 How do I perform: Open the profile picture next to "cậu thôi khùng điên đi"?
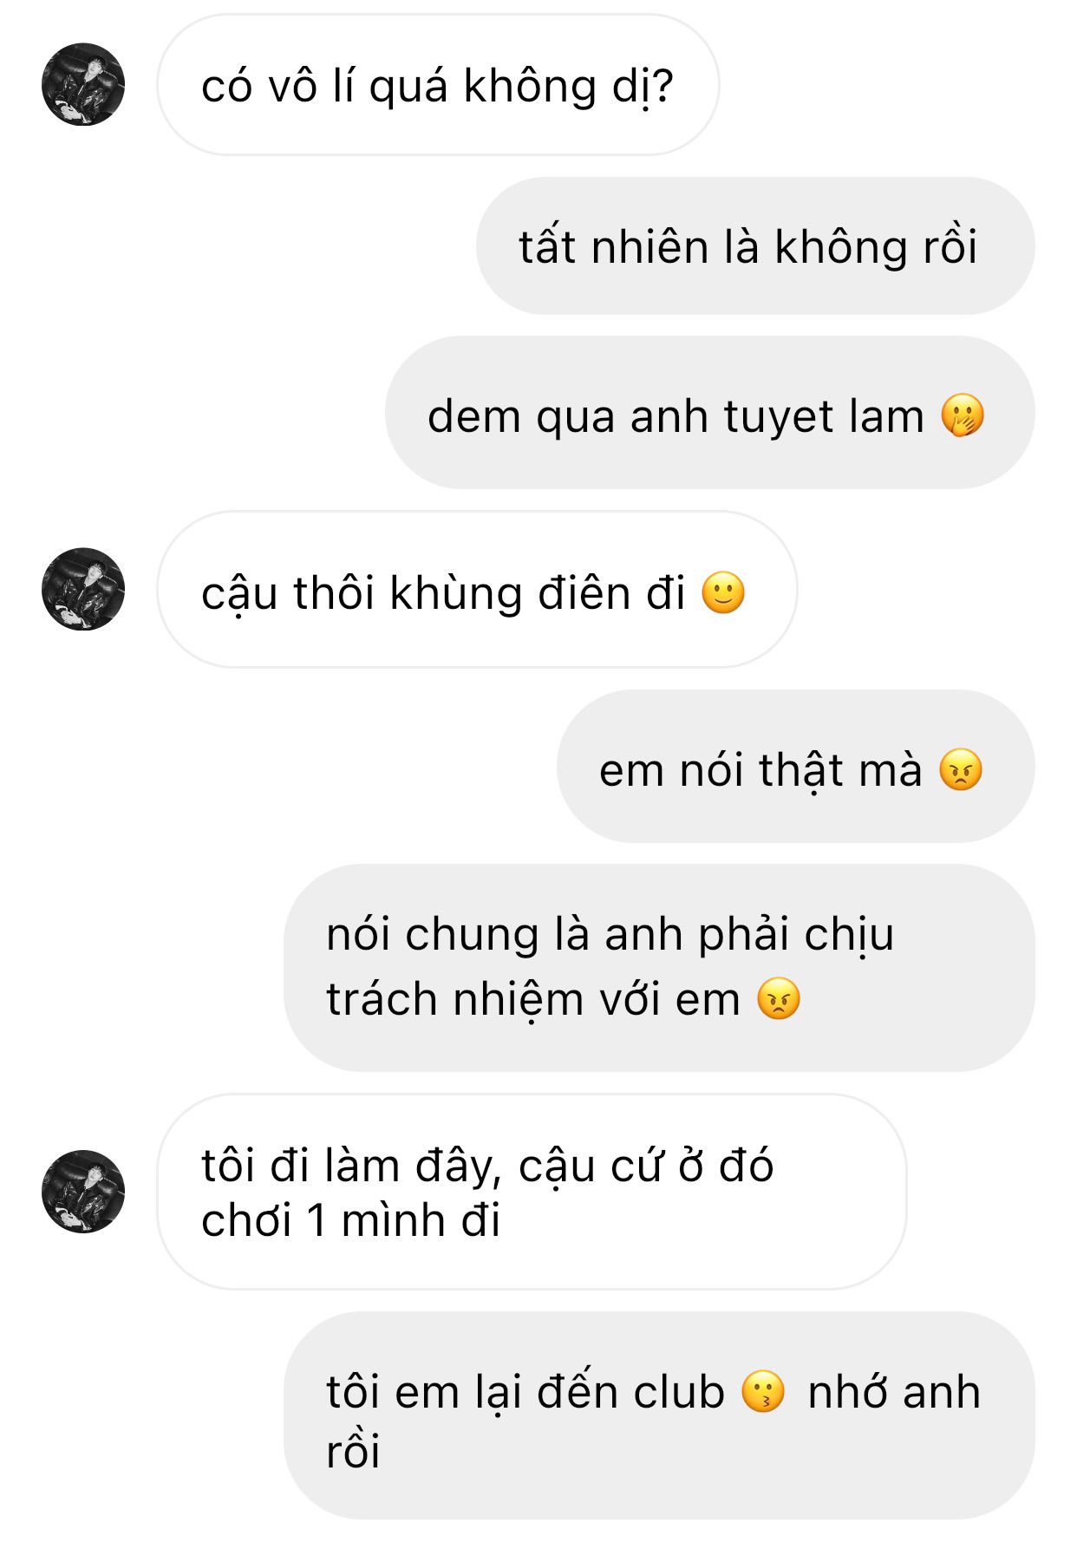[x=83, y=589]
